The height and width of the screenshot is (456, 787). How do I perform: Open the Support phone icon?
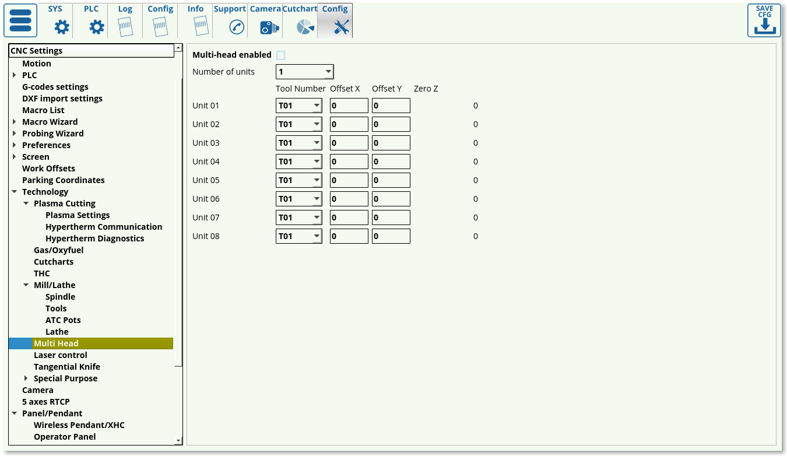coord(236,27)
